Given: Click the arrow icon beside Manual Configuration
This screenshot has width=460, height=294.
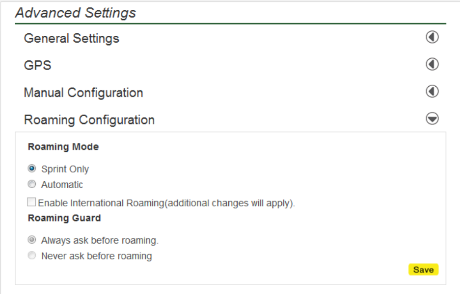Looking at the screenshot, I should (432, 91).
